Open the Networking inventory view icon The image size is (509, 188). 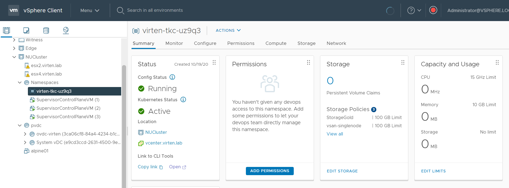tap(66, 30)
